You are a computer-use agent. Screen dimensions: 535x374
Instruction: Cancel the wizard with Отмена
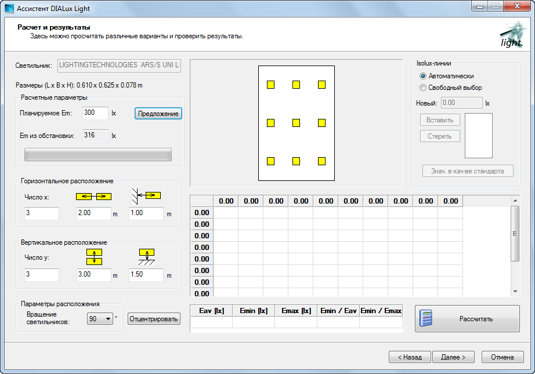pos(502,357)
